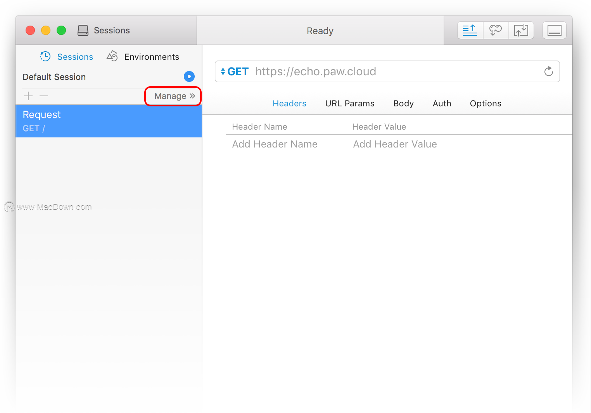Add a new session with plus icon
The image size is (591, 413).
click(x=28, y=96)
